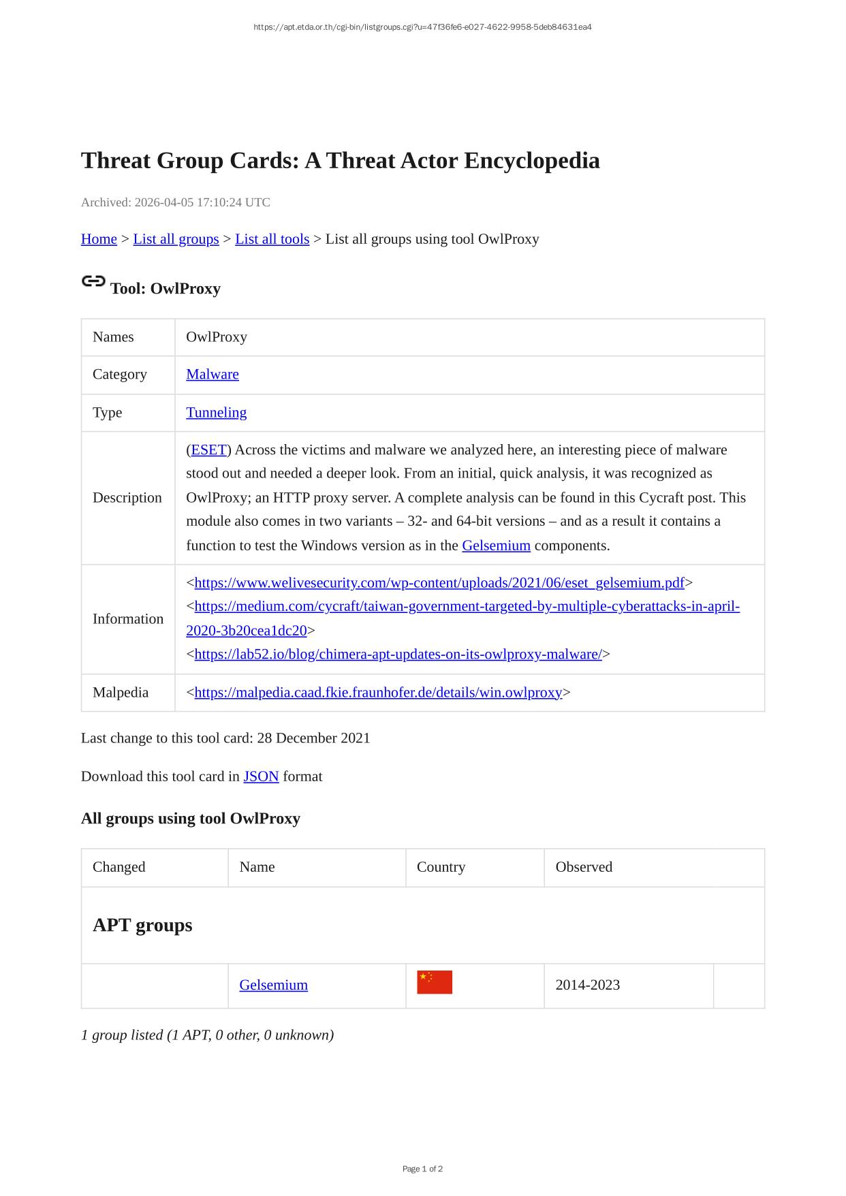Viewport: 846px width, 1196px height.
Task: Click the Country column header
Action: pyautogui.click(x=441, y=867)
